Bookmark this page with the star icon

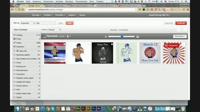coord(136,10)
